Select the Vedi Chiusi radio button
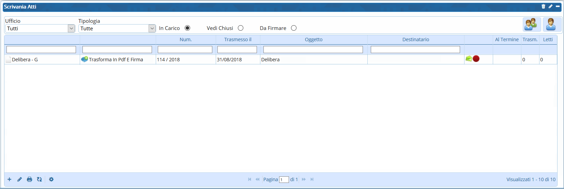The height and width of the screenshot is (189, 564). (x=241, y=28)
